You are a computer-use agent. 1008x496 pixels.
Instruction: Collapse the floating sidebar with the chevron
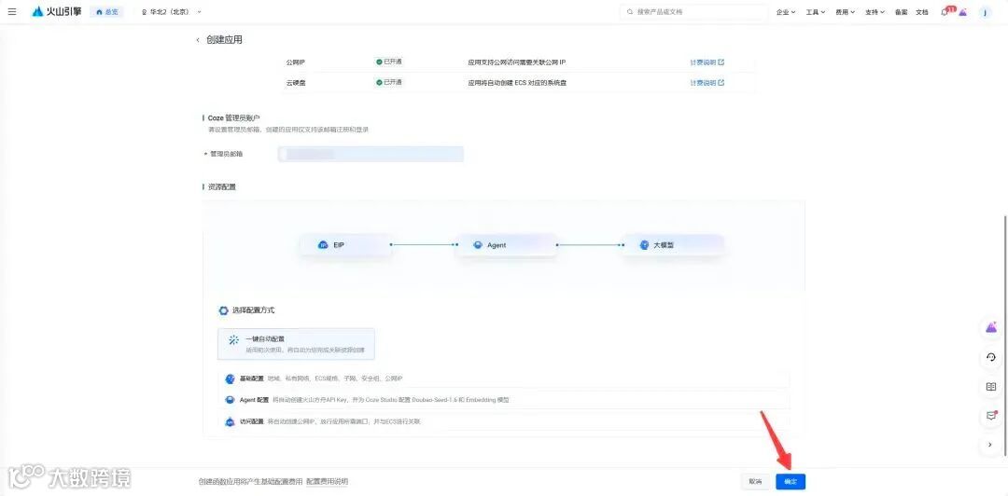click(x=990, y=444)
